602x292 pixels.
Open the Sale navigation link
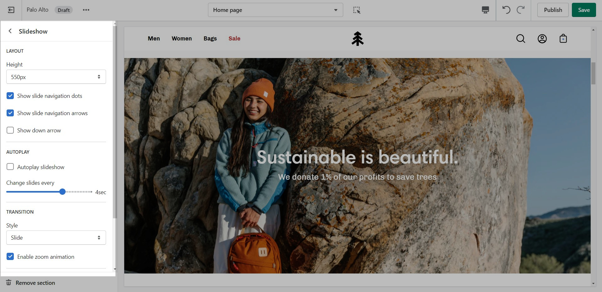point(234,39)
